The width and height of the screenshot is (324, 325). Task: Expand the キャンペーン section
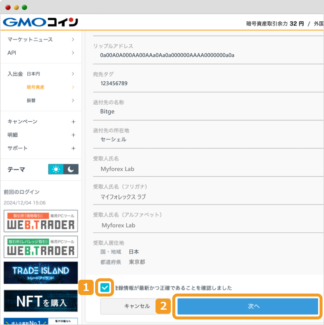73,121
